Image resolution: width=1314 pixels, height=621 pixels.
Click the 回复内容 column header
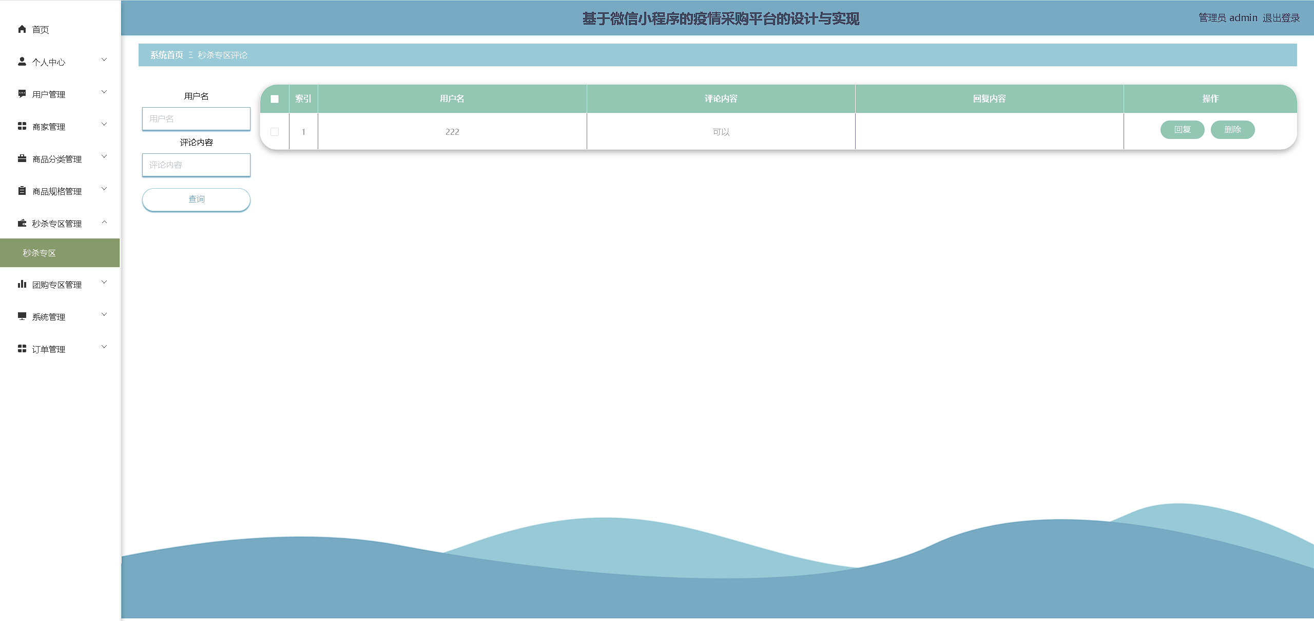pos(989,98)
